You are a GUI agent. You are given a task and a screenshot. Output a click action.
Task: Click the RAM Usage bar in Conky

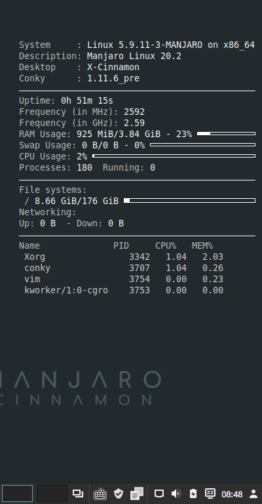tap(226, 134)
